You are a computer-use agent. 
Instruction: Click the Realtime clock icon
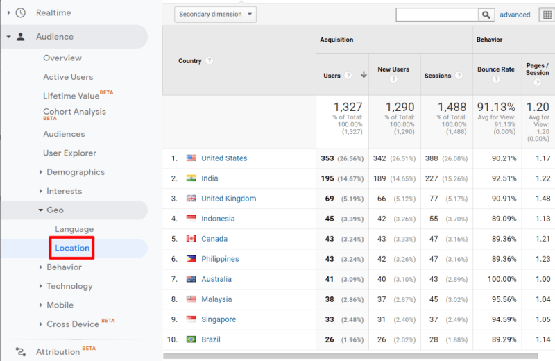[21, 13]
